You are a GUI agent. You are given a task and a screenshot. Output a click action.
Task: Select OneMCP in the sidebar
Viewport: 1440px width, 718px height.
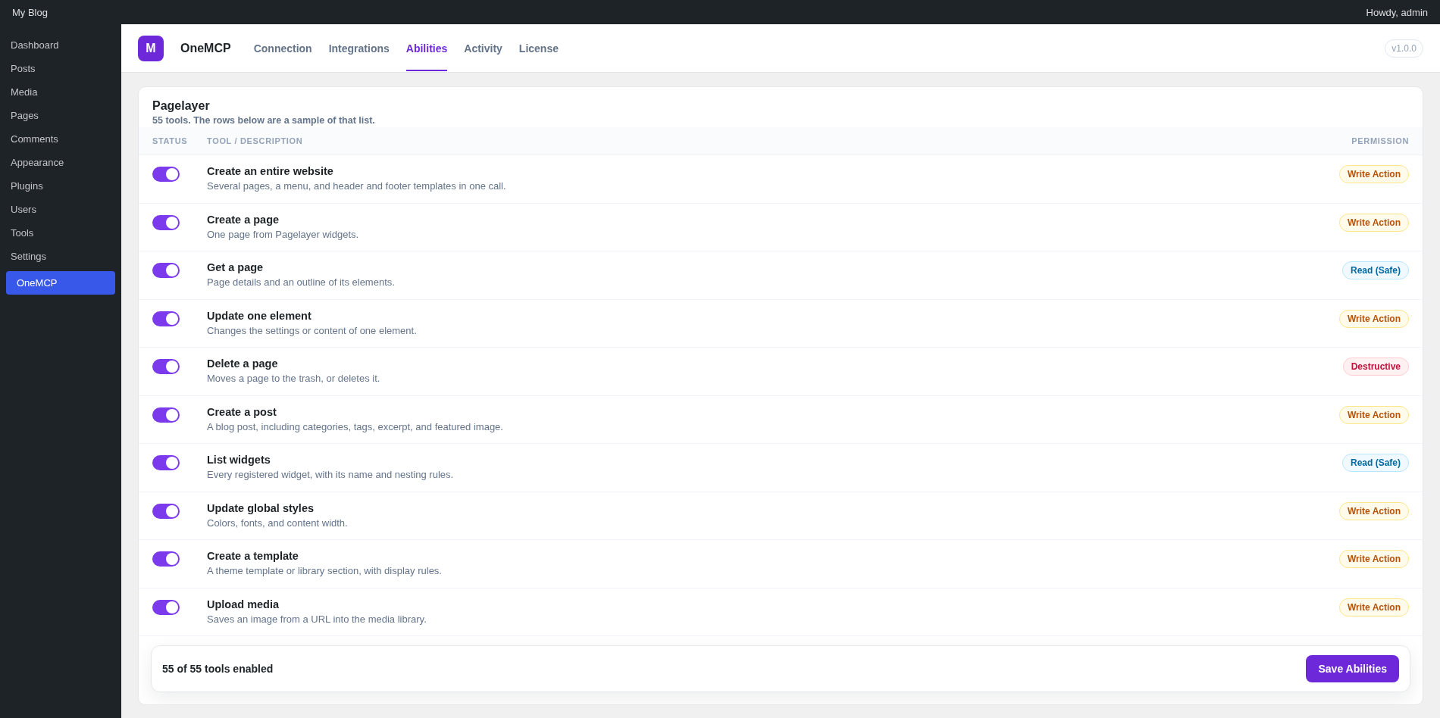click(x=61, y=283)
